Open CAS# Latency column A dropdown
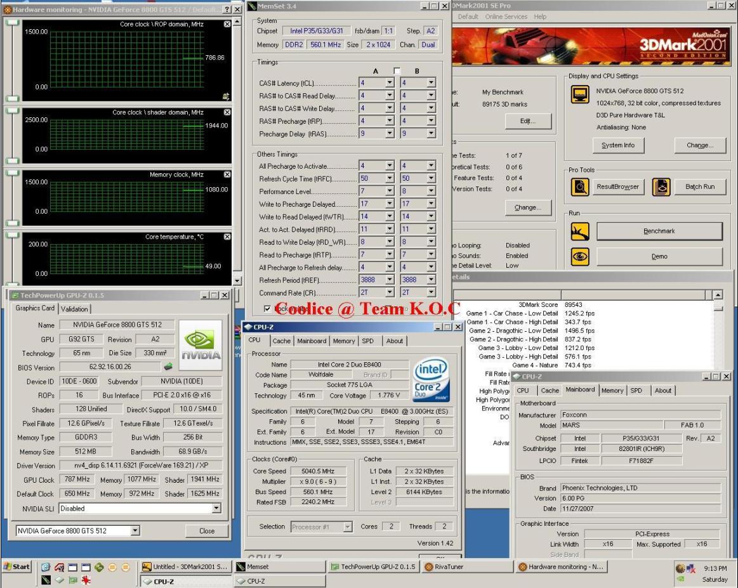The image size is (738, 588). coord(390,83)
